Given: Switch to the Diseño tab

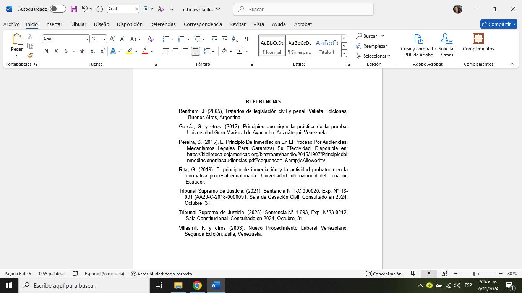Looking at the screenshot, I should (102, 24).
